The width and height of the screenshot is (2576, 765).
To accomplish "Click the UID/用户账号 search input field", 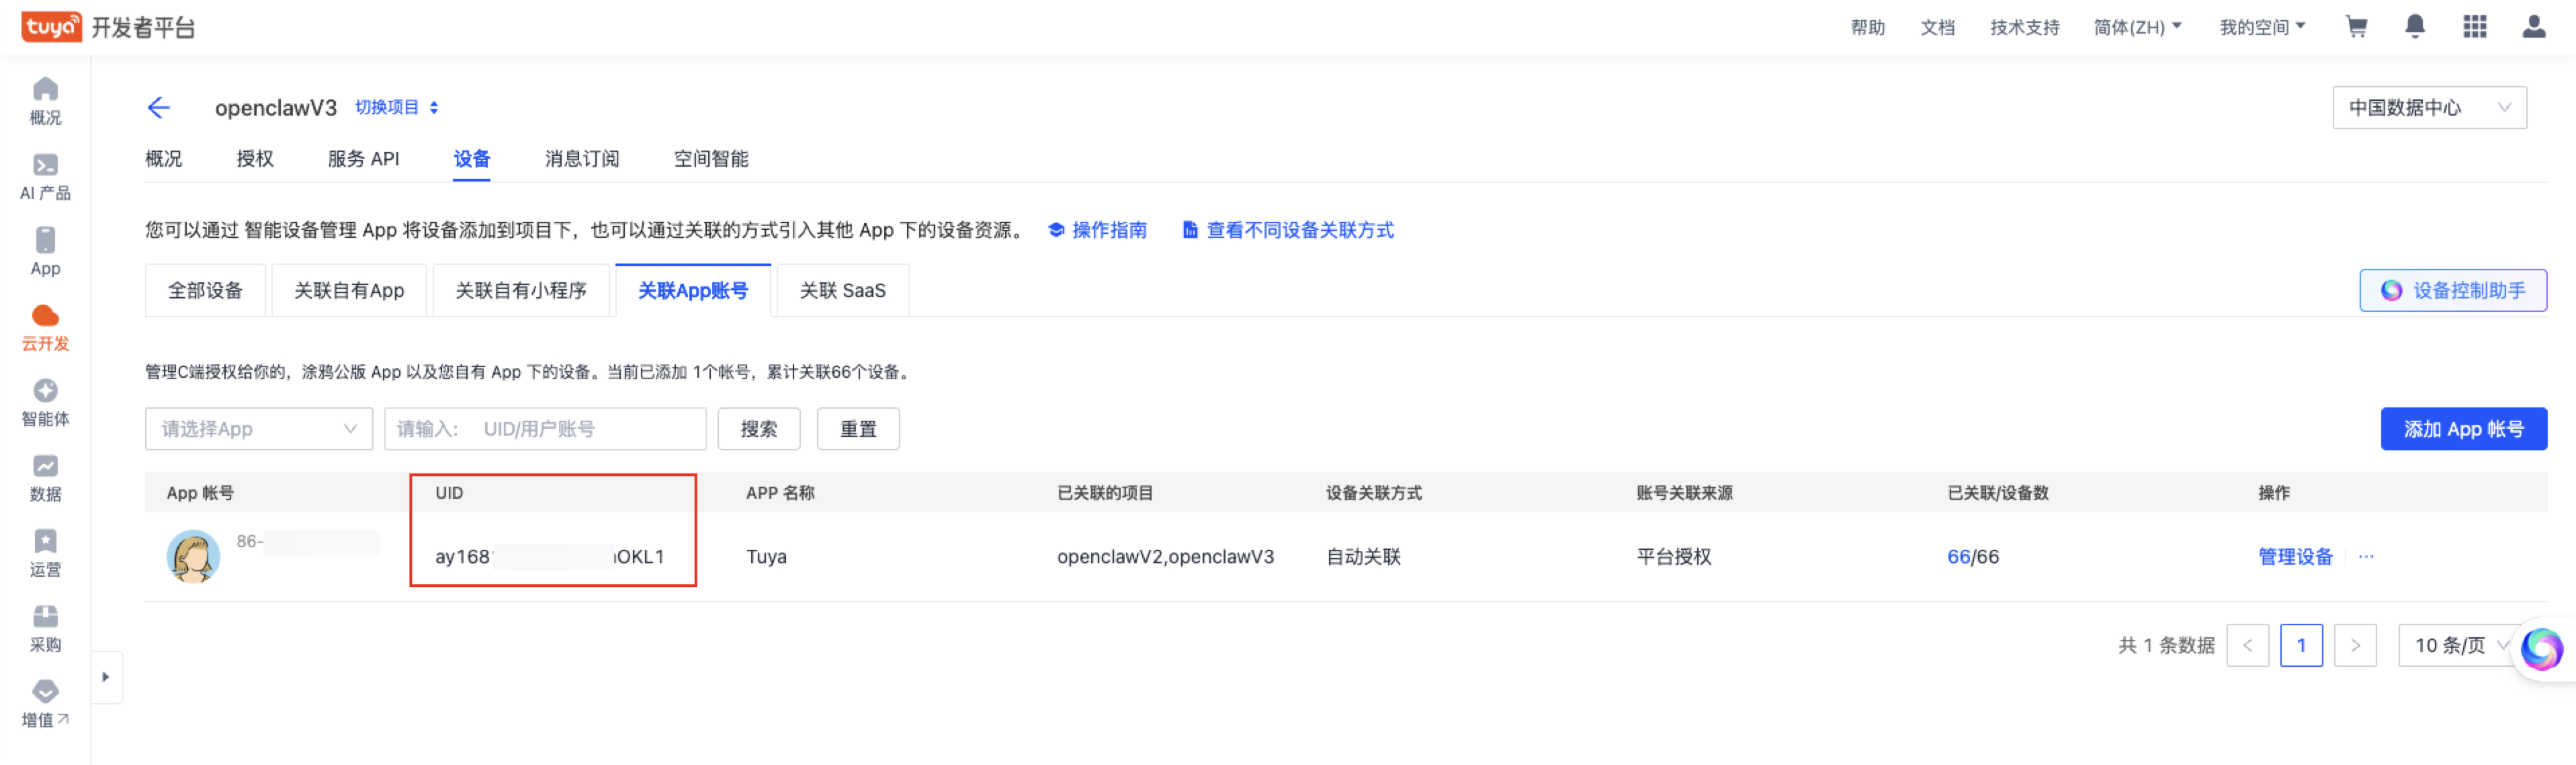I will click(545, 429).
